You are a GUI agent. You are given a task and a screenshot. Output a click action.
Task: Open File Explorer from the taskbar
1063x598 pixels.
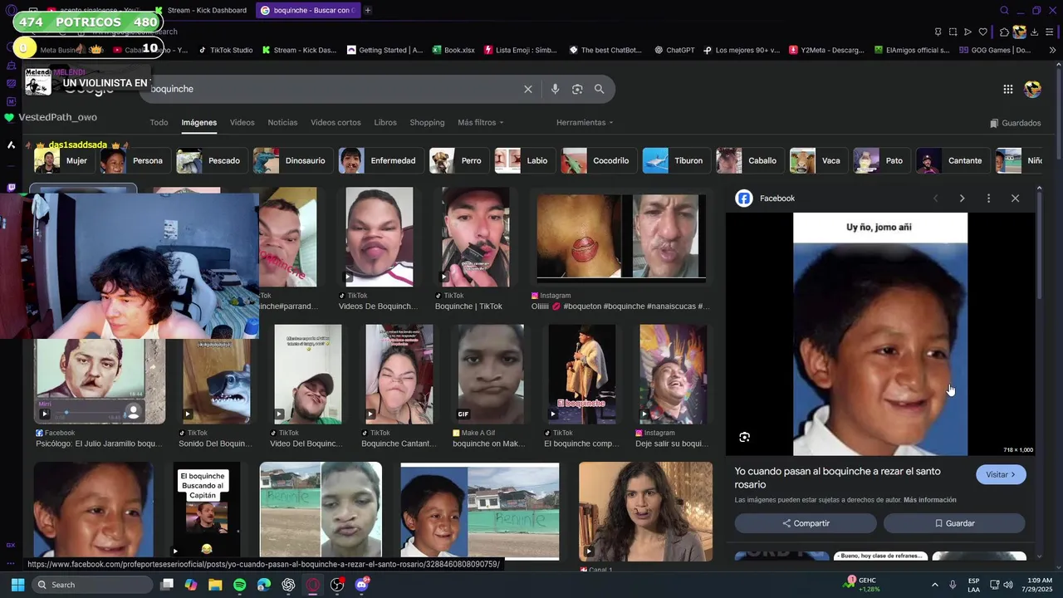pos(215,585)
